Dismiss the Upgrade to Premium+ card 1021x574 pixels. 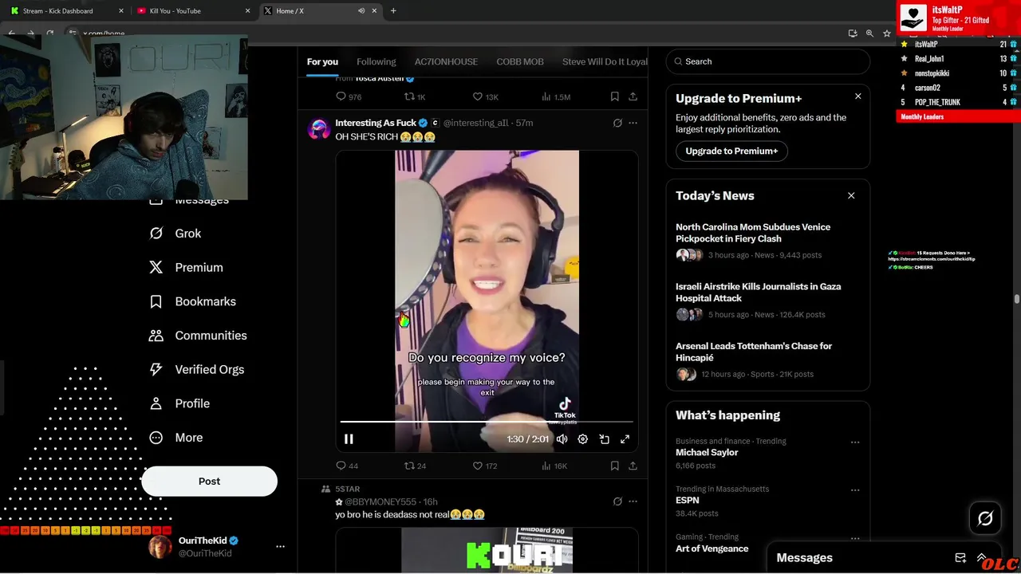(x=858, y=96)
